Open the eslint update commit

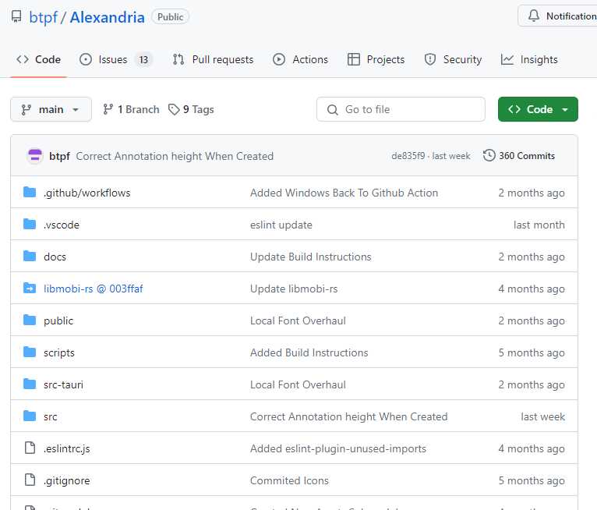[x=281, y=225]
